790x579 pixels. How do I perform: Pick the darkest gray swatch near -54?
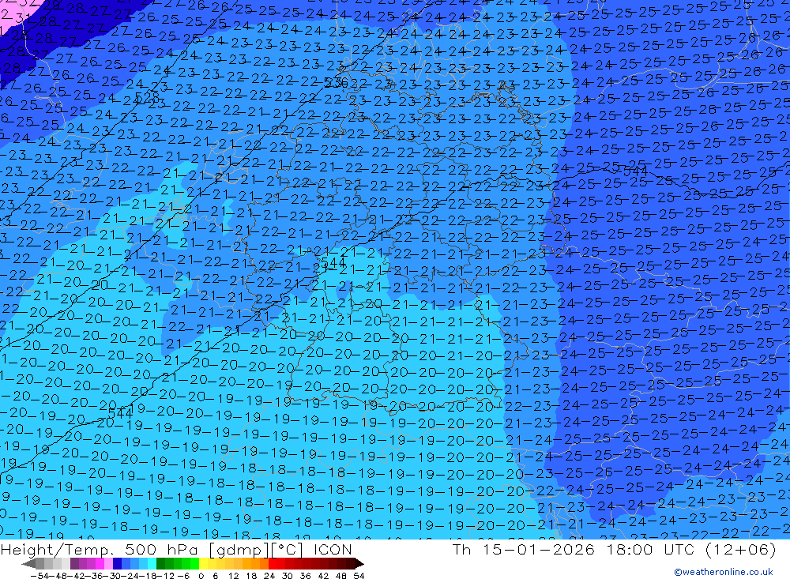coord(39,564)
